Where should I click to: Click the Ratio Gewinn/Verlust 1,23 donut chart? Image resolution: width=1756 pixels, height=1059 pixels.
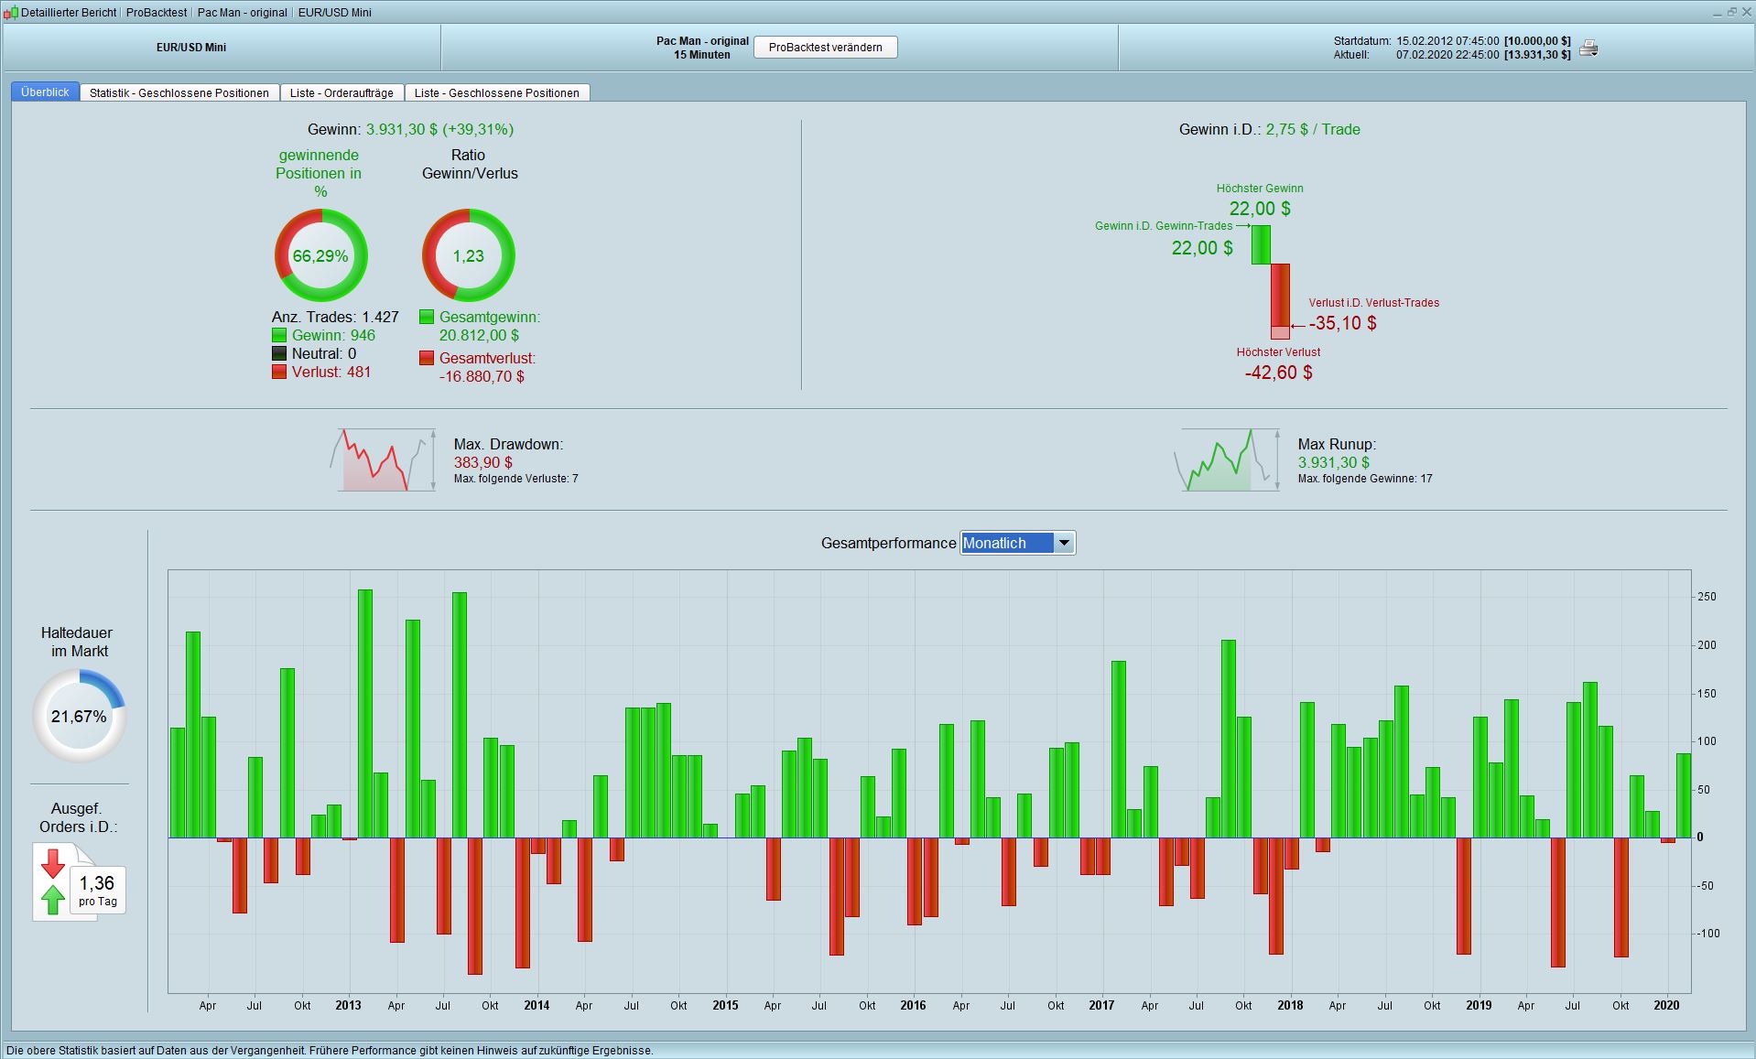468,255
